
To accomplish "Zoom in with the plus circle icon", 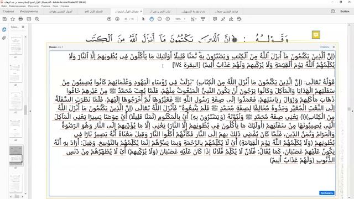I will click(168, 19).
